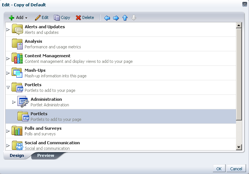This screenshot has height=174, width=249.
Task: Select the Social and Communication people icon
Action: tap(17, 145)
